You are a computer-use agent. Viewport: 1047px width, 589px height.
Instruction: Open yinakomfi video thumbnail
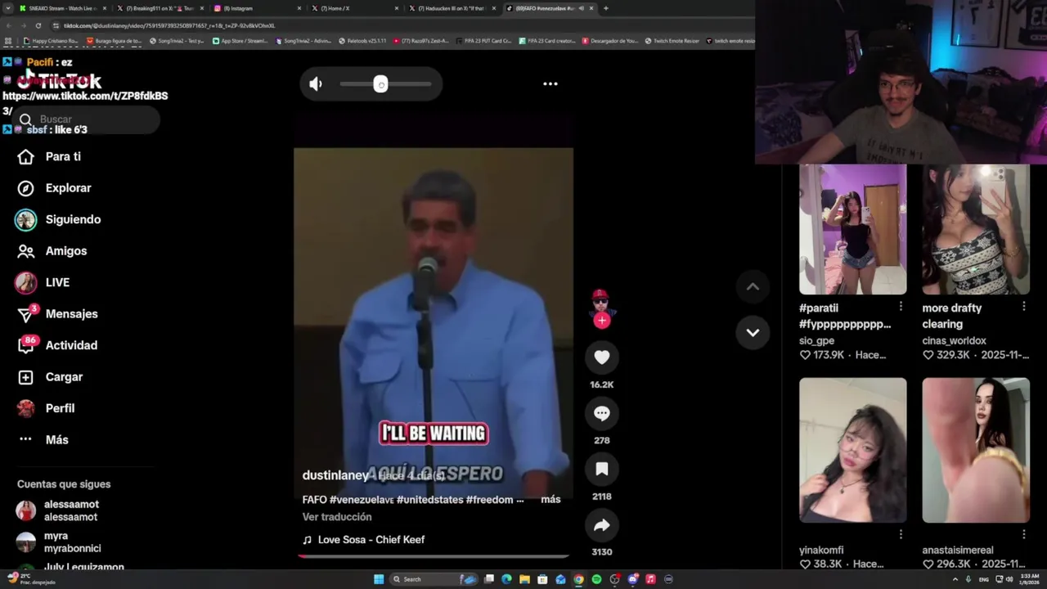pyautogui.click(x=852, y=450)
